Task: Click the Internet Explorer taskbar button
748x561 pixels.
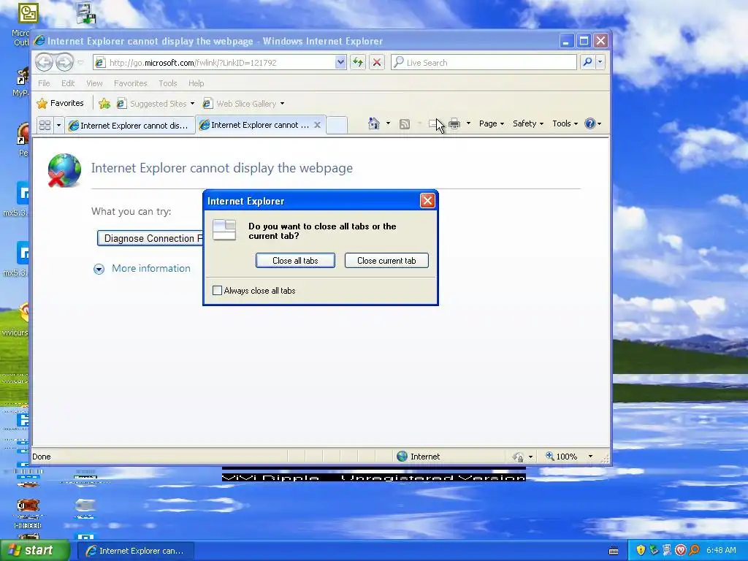Action: point(136,551)
